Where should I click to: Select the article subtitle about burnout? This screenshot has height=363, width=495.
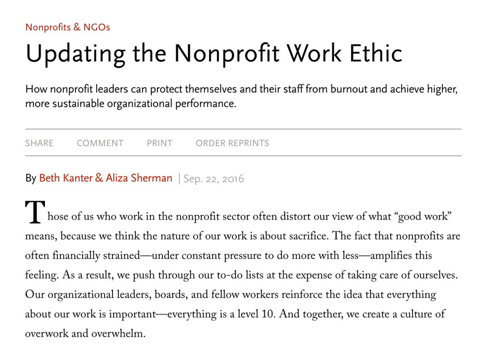click(x=242, y=96)
